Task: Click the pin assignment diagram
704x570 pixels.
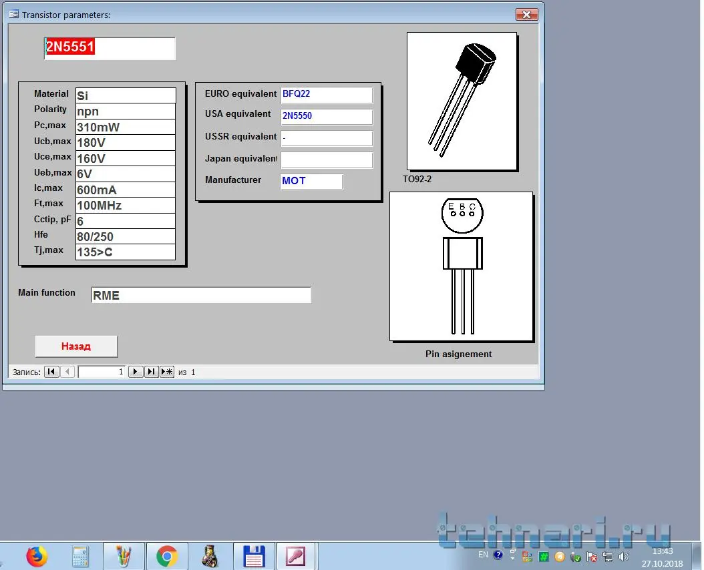Action: [461, 266]
